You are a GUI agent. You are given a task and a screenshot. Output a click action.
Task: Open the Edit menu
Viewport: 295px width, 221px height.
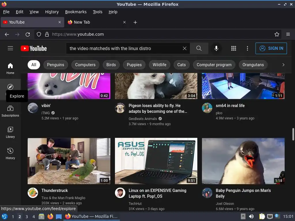tap(20, 12)
